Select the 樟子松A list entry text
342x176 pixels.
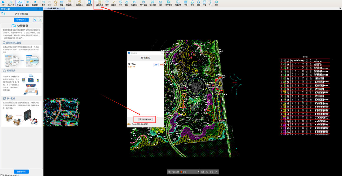131,64
